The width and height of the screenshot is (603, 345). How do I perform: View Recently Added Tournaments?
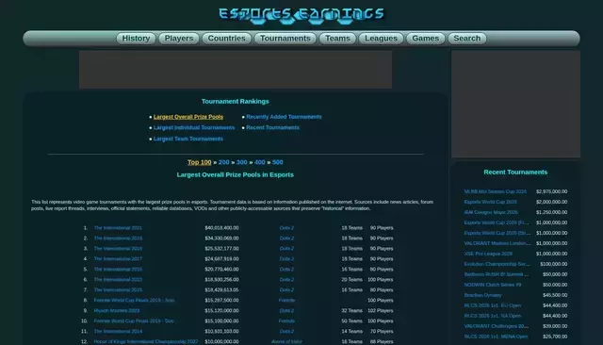pyautogui.click(x=284, y=117)
